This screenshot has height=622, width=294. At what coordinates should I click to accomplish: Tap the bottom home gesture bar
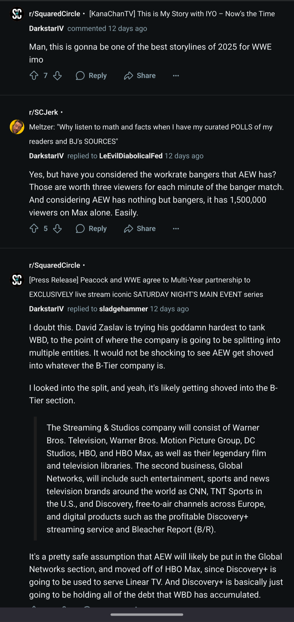(147, 614)
